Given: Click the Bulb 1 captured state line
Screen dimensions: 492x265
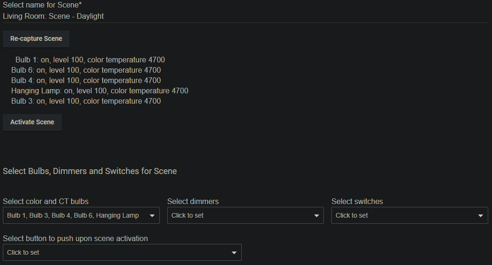Looking at the screenshot, I should pyautogui.click(x=90, y=60).
